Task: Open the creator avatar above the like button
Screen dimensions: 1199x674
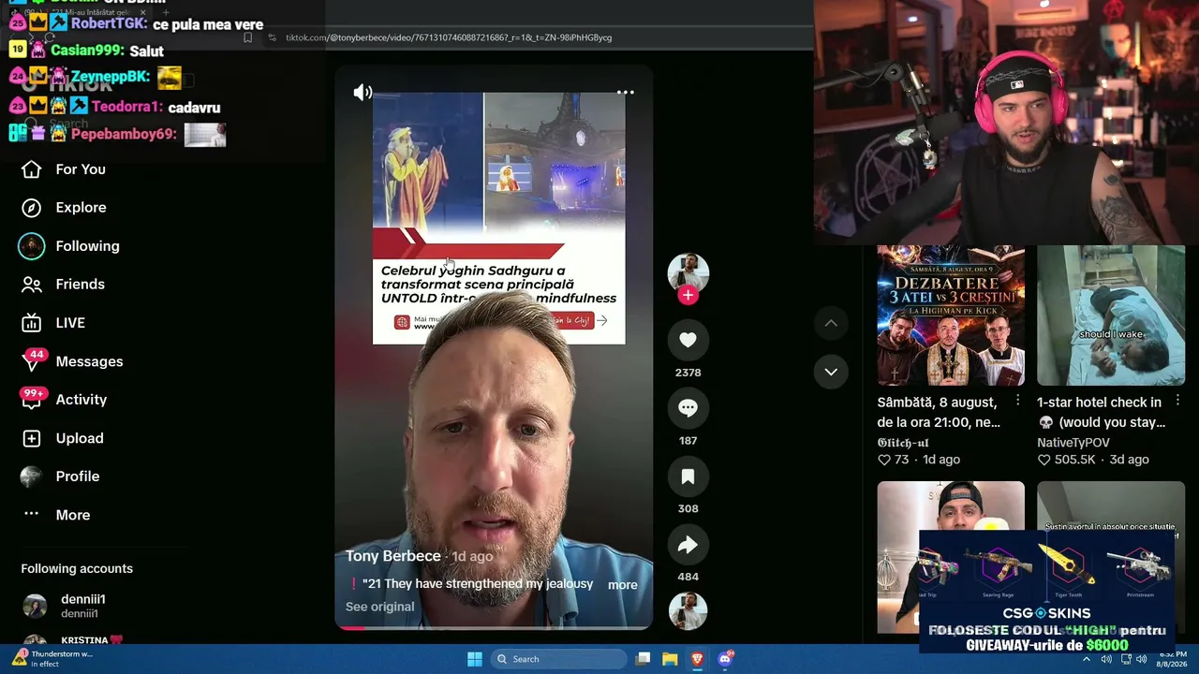Action: (x=688, y=272)
